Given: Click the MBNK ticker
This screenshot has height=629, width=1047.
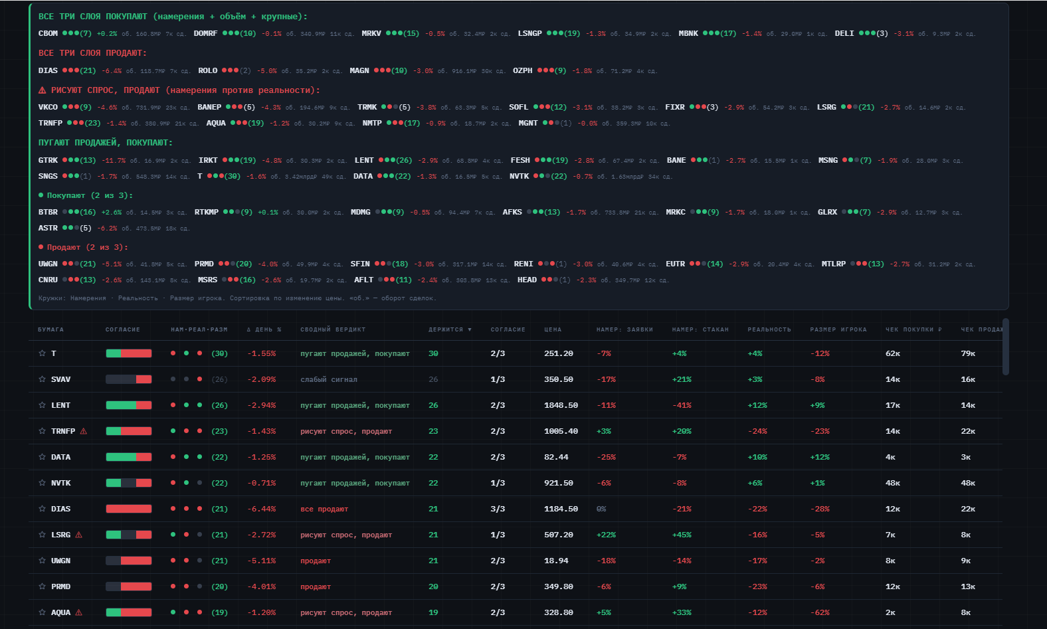Looking at the screenshot, I should tap(688, 33).
